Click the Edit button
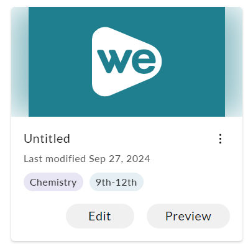248x244 pixels. (100, 216)
